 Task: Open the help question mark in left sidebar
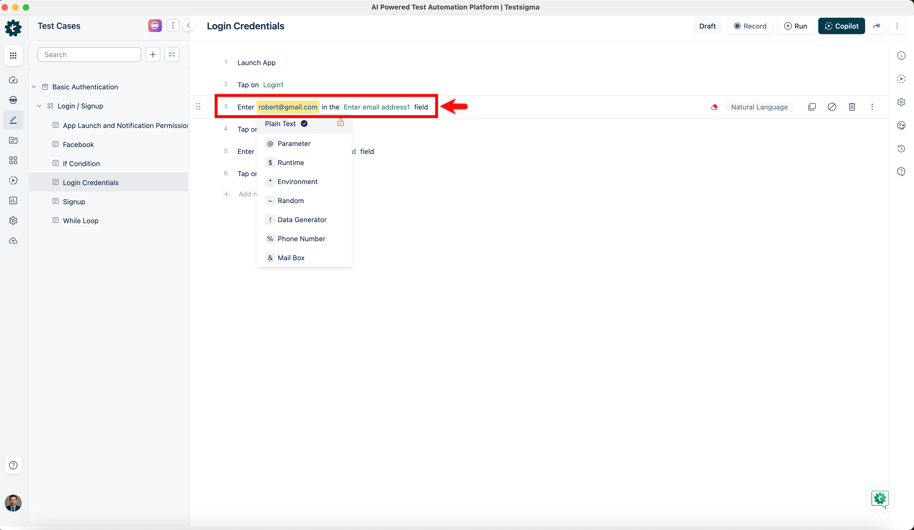click(x=13, y=465)
